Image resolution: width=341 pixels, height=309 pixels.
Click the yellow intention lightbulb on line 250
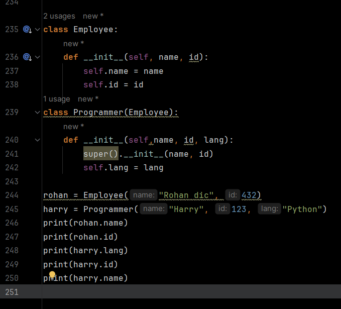(x=52, y=275)
